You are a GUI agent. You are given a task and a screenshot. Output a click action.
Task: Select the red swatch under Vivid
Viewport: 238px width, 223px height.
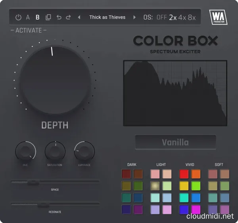[184, 174]
